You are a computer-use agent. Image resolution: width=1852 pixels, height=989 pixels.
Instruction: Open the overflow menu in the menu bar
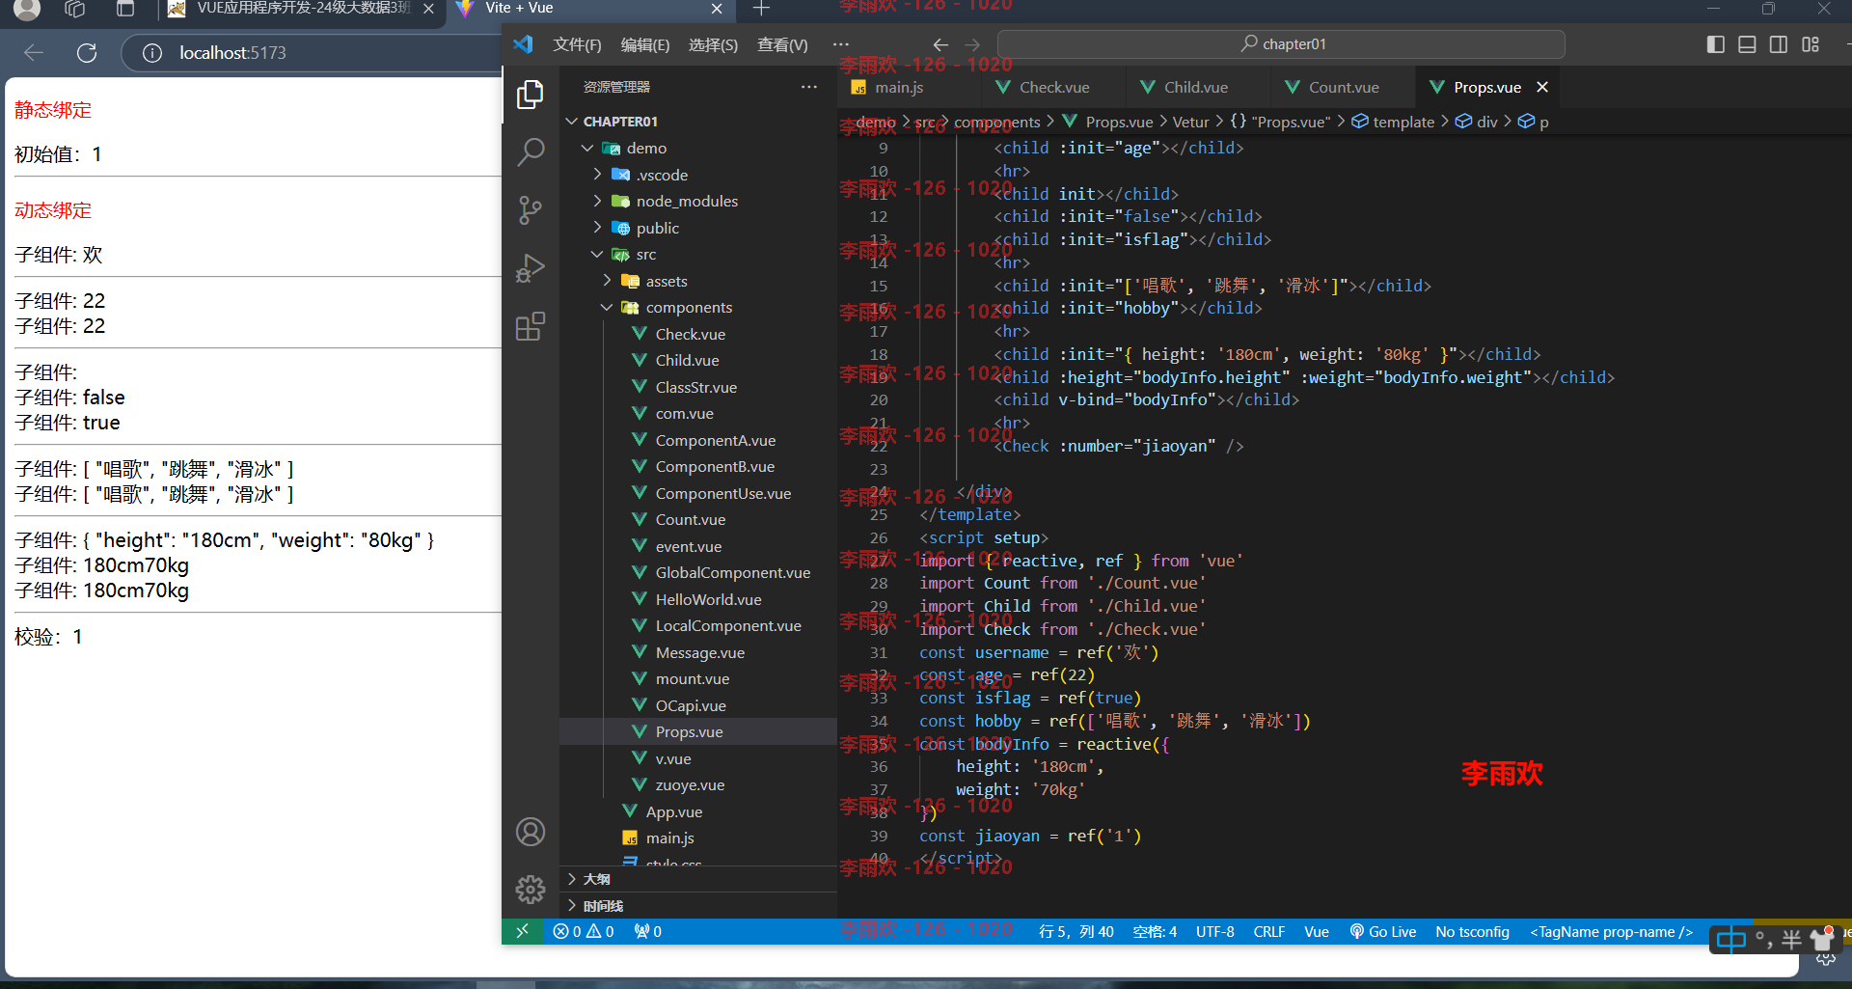click(x=840, y=44)
